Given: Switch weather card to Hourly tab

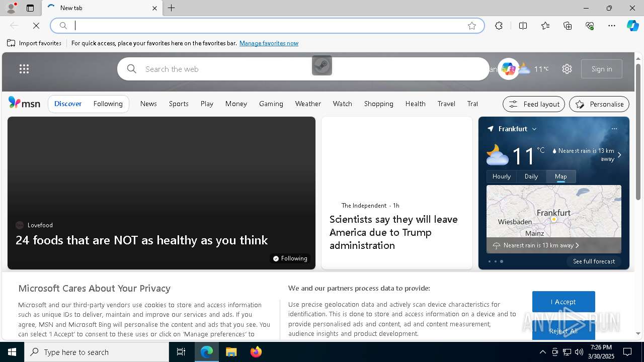Looking at the screenshot, I should pos(502,176).
